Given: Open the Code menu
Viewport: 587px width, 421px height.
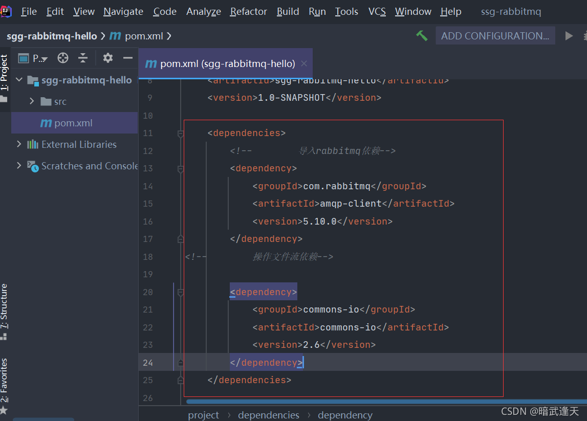Looking at the screenshot, I should (x=165, y=12).
